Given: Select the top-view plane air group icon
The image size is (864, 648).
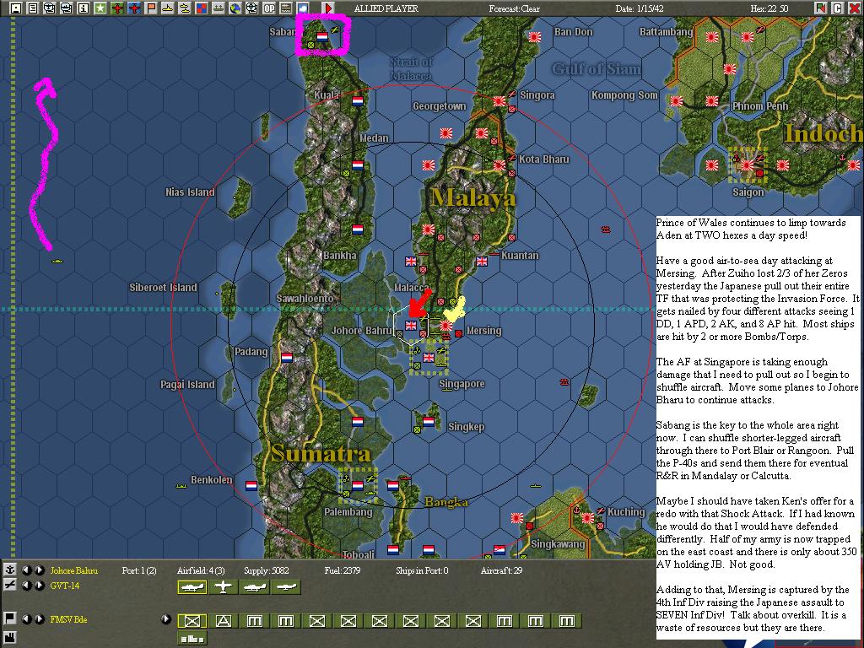Looking at the screenshot, I should coord(223,587).
